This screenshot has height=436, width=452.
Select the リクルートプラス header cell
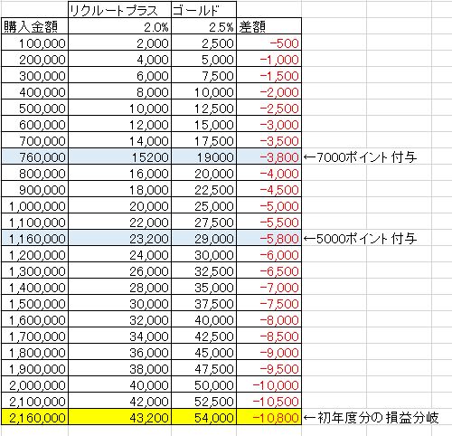[x=119, y=10]
